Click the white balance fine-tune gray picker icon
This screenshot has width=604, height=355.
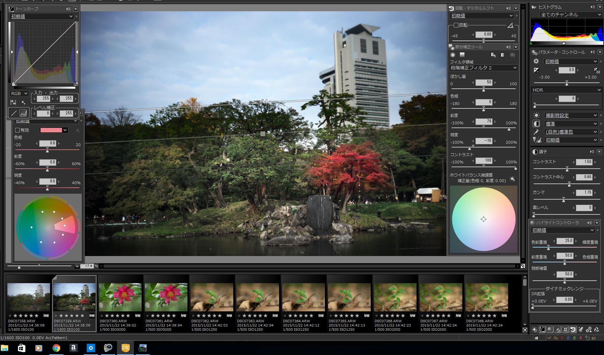(512, 179)
